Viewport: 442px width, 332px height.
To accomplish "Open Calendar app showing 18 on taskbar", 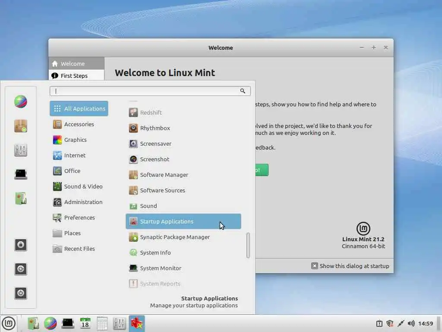I will (85, 323).
